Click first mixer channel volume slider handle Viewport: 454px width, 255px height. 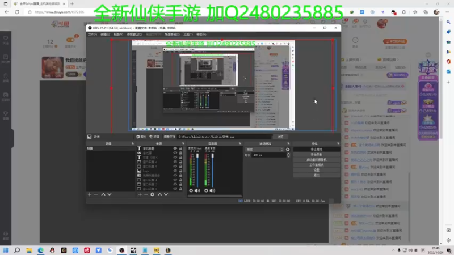click(x=197, y=156)
